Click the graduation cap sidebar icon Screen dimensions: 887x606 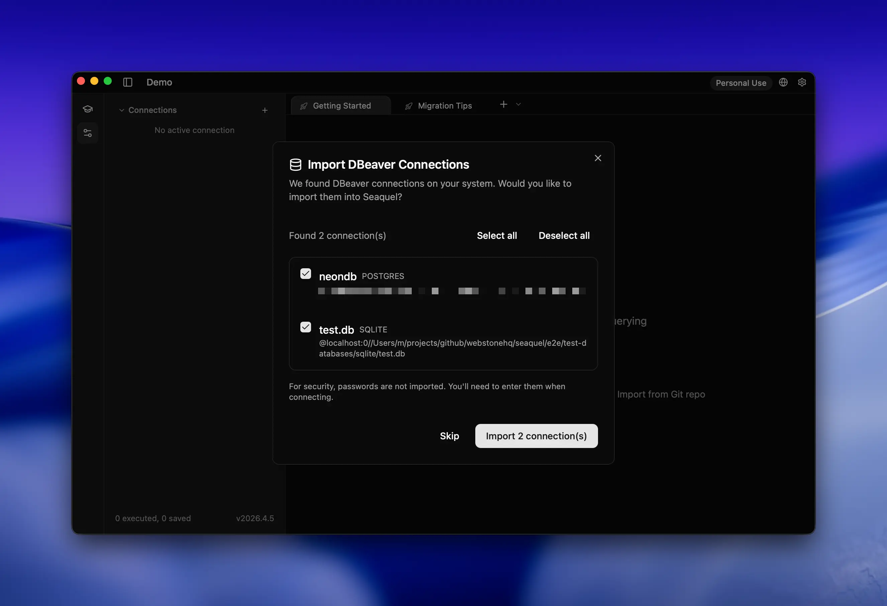click(x=88, y=109)
